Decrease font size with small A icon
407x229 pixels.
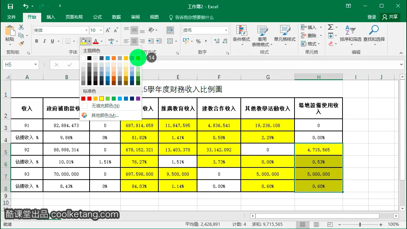coord(116,30)
